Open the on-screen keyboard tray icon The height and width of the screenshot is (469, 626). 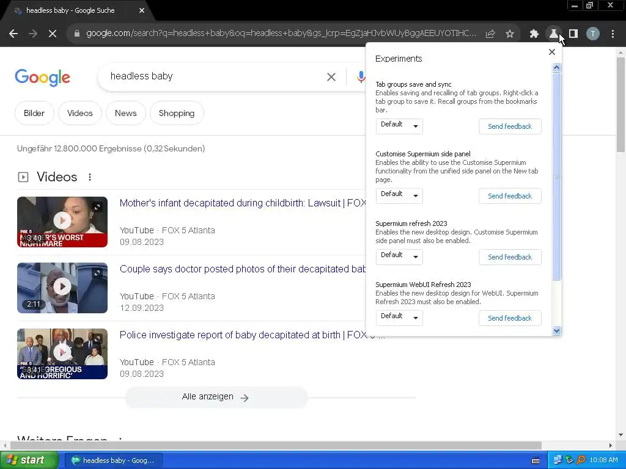tap(536, 460)
